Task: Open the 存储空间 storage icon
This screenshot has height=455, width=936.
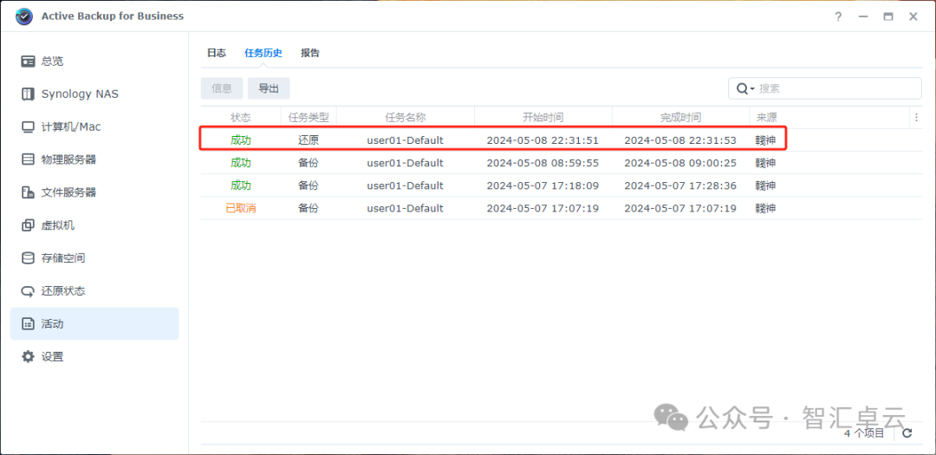Action: click(x=28, y=258)
